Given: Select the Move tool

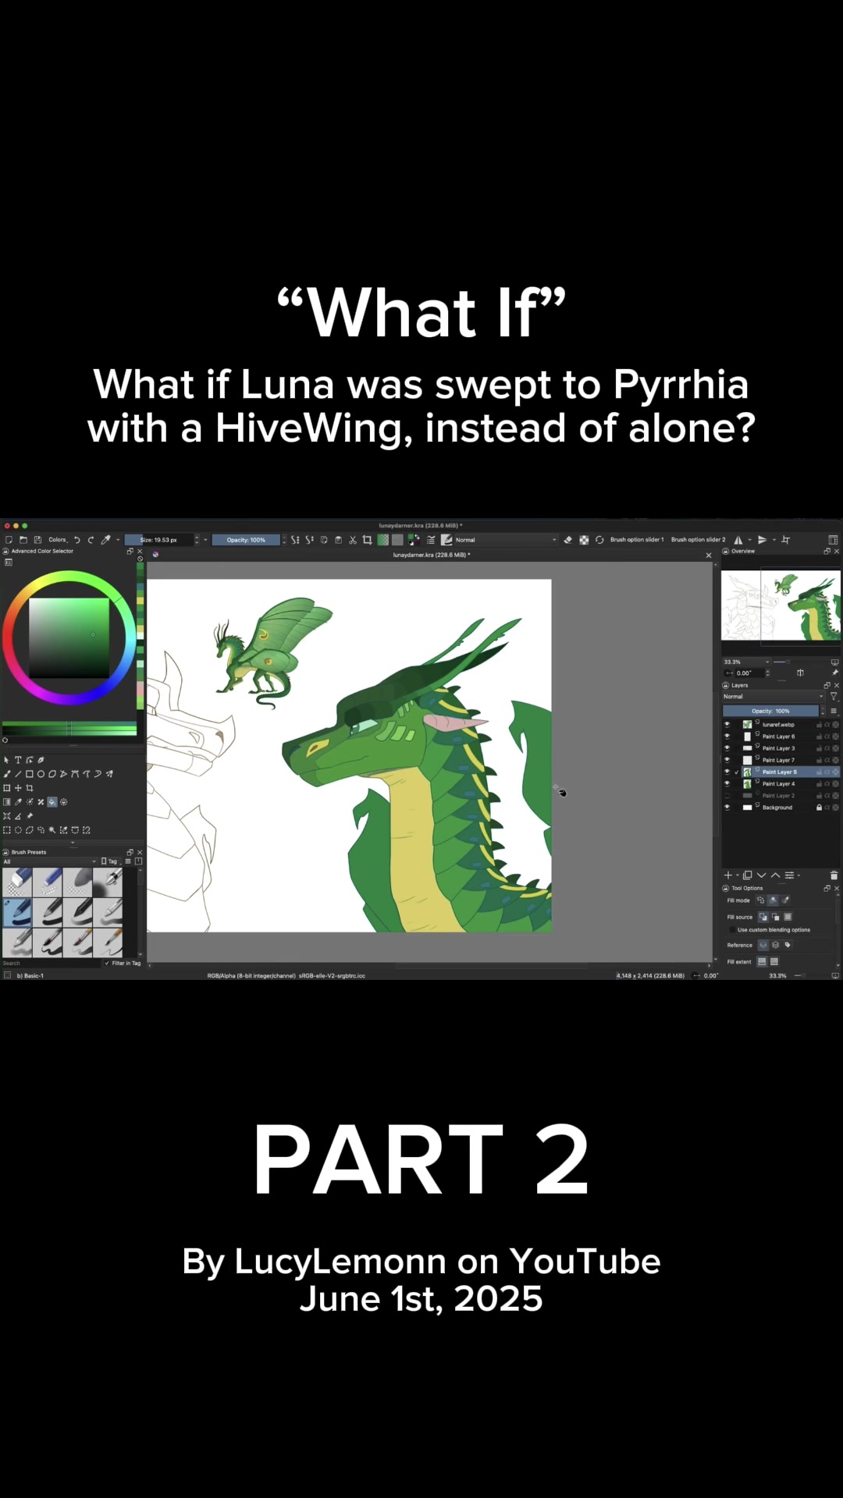Looking at the screenshot, I should (x=18, y=788).
